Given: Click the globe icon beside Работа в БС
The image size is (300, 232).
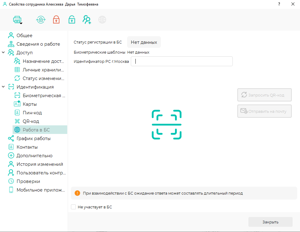Looking at the screenshot, I should pyautogui.click(x=17, y=130).
